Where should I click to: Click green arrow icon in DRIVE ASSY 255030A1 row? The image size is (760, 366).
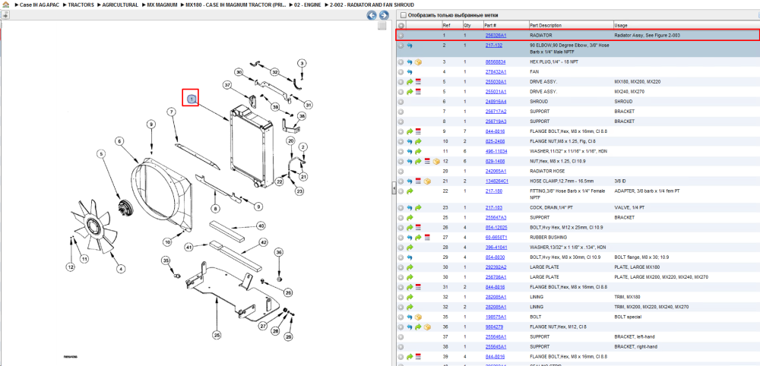(410, 82)
